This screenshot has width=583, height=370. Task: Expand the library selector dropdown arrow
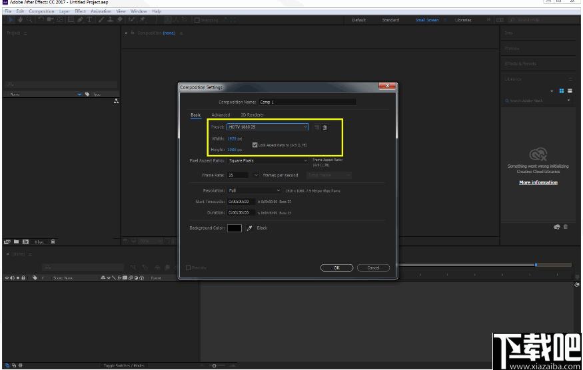[x=552, y=91]
